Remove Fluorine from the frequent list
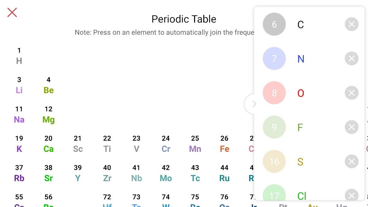 tap(351, 127)
